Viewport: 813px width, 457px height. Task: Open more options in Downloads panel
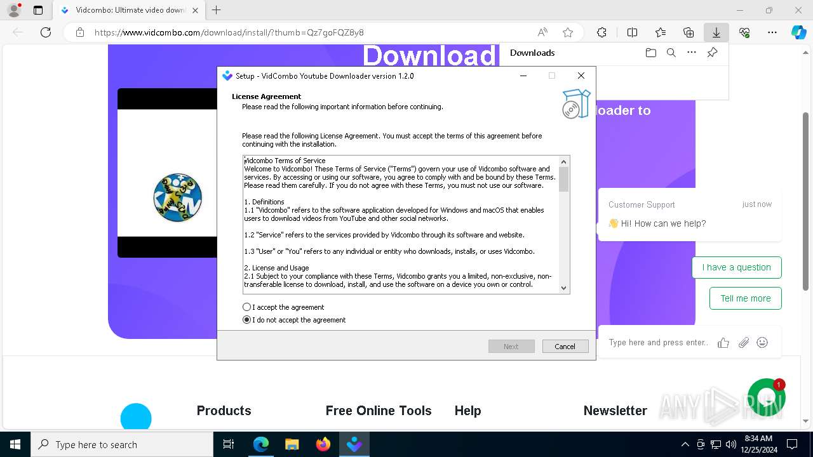692,53
